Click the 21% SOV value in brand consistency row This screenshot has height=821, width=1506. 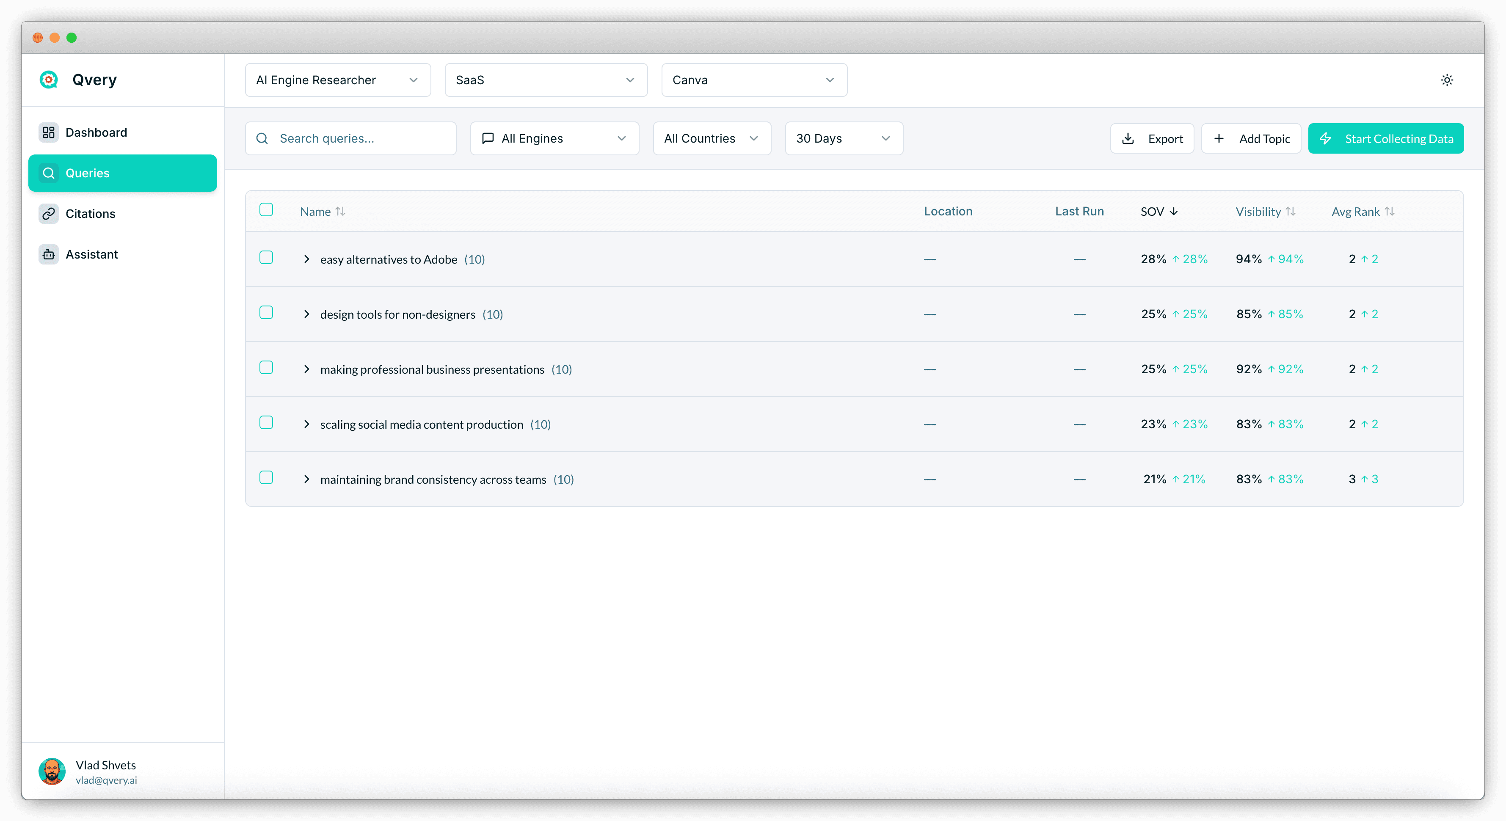1155,479
